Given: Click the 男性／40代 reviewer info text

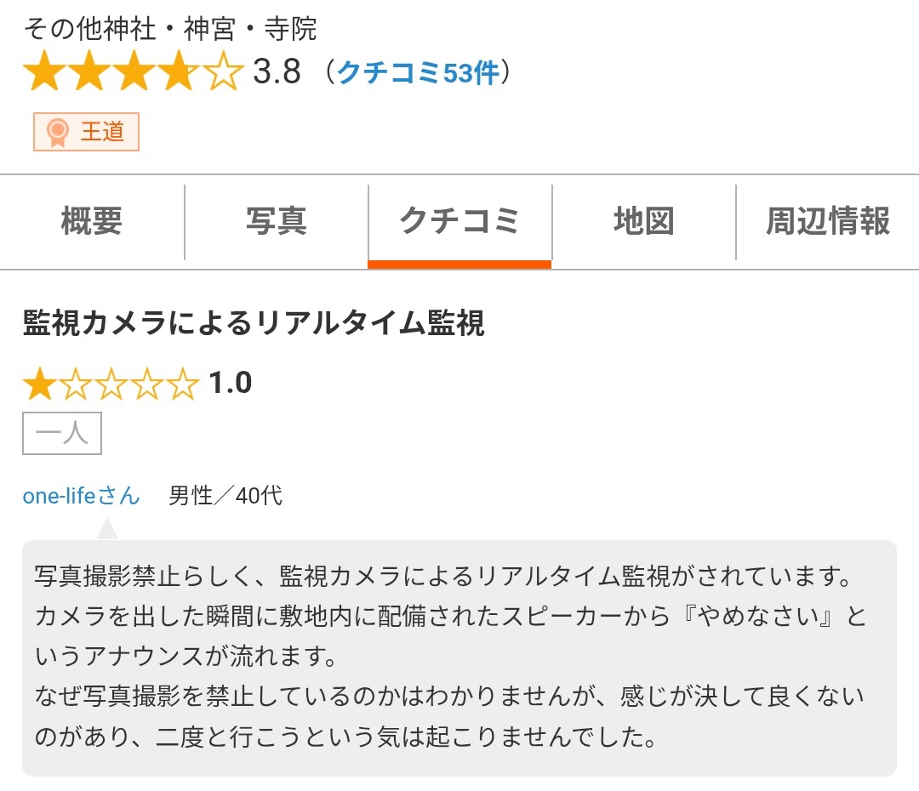Looking at the screenshot, I should (225, 495).
